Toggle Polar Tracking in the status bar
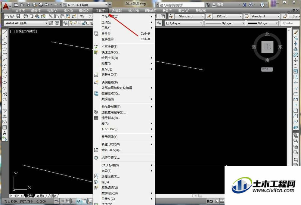This screenshot has width=301, height=205. (79, 201)
